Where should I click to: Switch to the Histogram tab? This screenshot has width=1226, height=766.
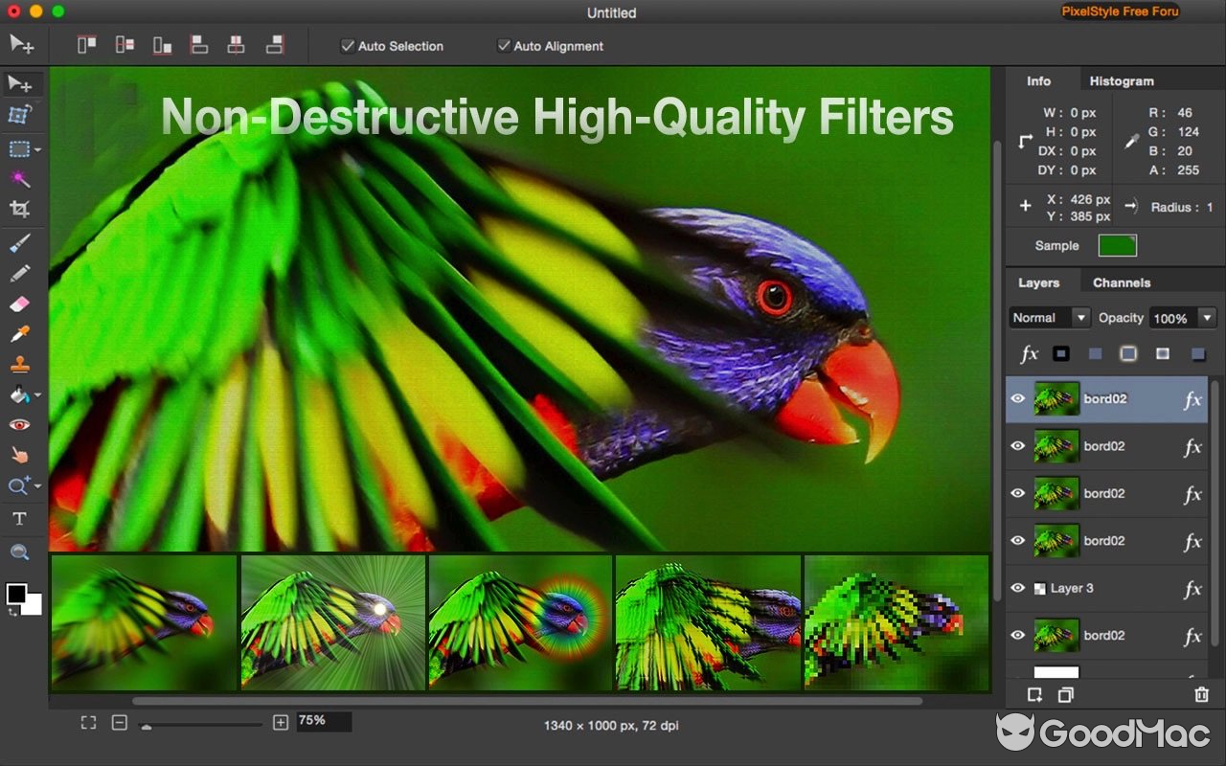click(1121, 80)
